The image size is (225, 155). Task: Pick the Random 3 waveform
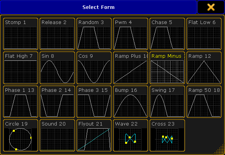[x=94, y=34]
